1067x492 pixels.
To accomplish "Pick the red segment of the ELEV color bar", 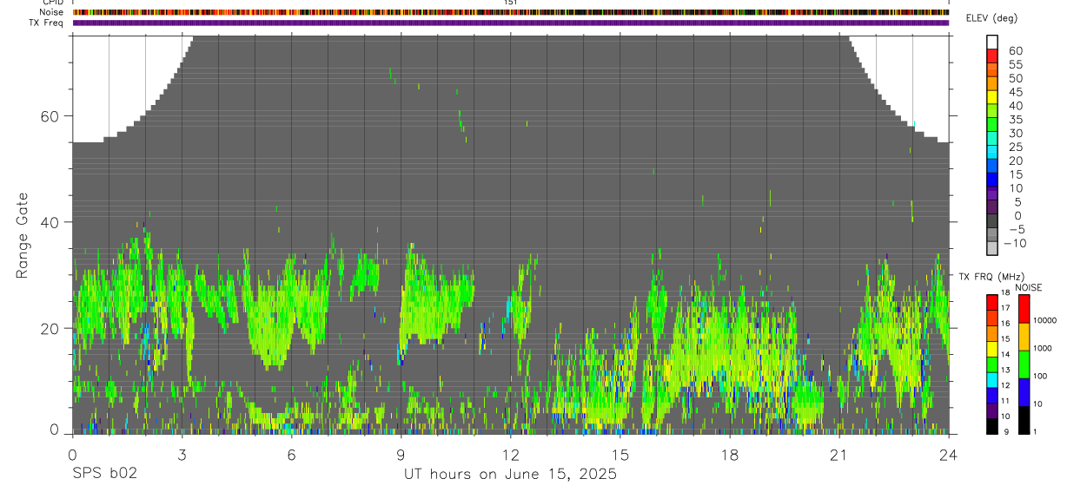I will (992, 56).
